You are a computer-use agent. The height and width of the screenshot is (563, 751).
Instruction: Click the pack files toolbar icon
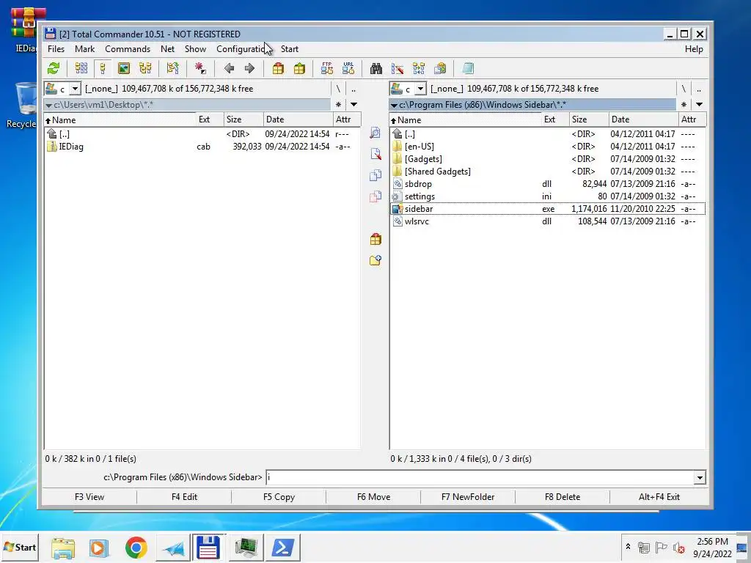(x=278, y=68)
